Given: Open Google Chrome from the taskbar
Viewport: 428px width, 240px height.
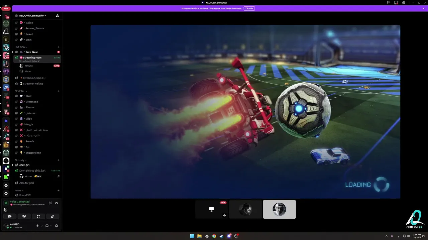Looking at the screenshot, I should pos(214,236).
